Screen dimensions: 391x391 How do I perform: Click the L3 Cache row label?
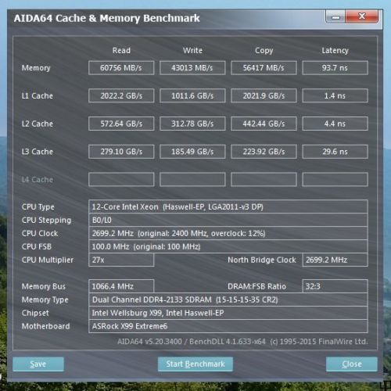38,152
